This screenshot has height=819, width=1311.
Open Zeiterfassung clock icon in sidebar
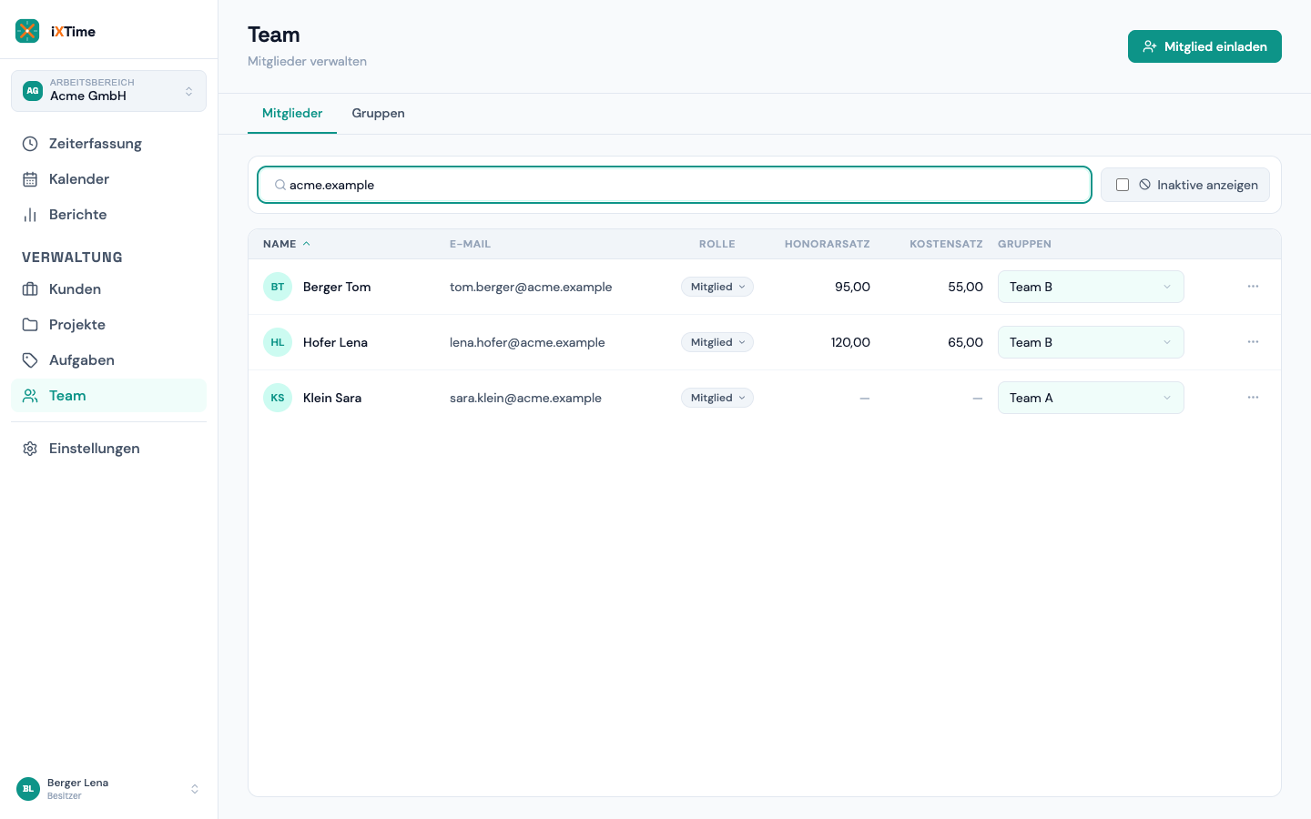(30, 144)
